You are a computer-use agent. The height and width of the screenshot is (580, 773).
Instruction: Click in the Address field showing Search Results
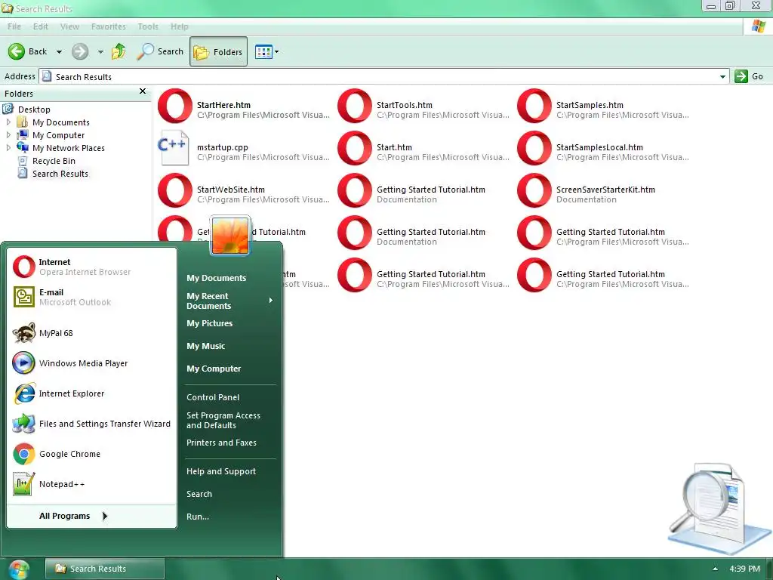(383, 76)
